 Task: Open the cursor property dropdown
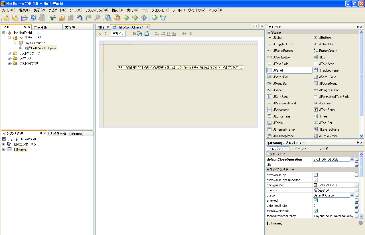tap(352, 195)
